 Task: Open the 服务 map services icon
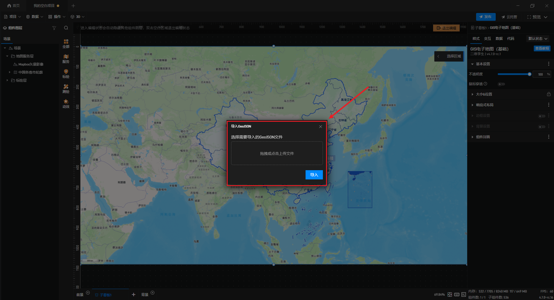(x=66, y=59)
